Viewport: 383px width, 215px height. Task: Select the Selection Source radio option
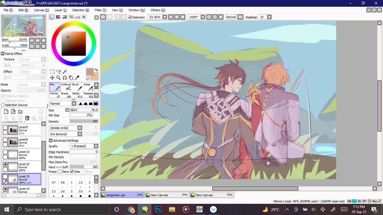tap(3, 105)
